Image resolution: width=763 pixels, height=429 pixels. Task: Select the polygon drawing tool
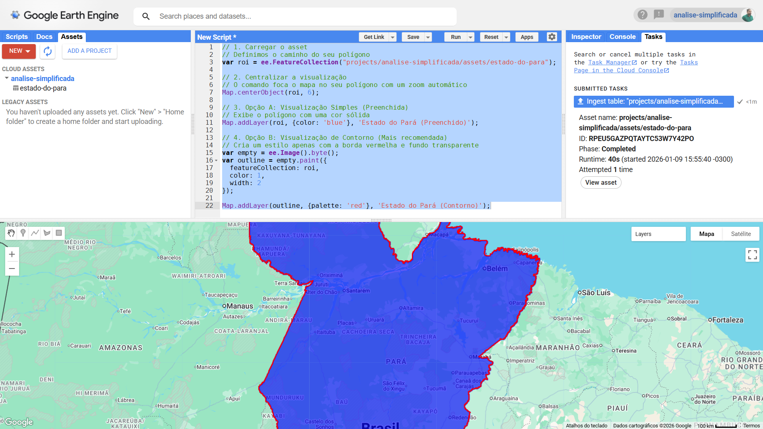47,233
